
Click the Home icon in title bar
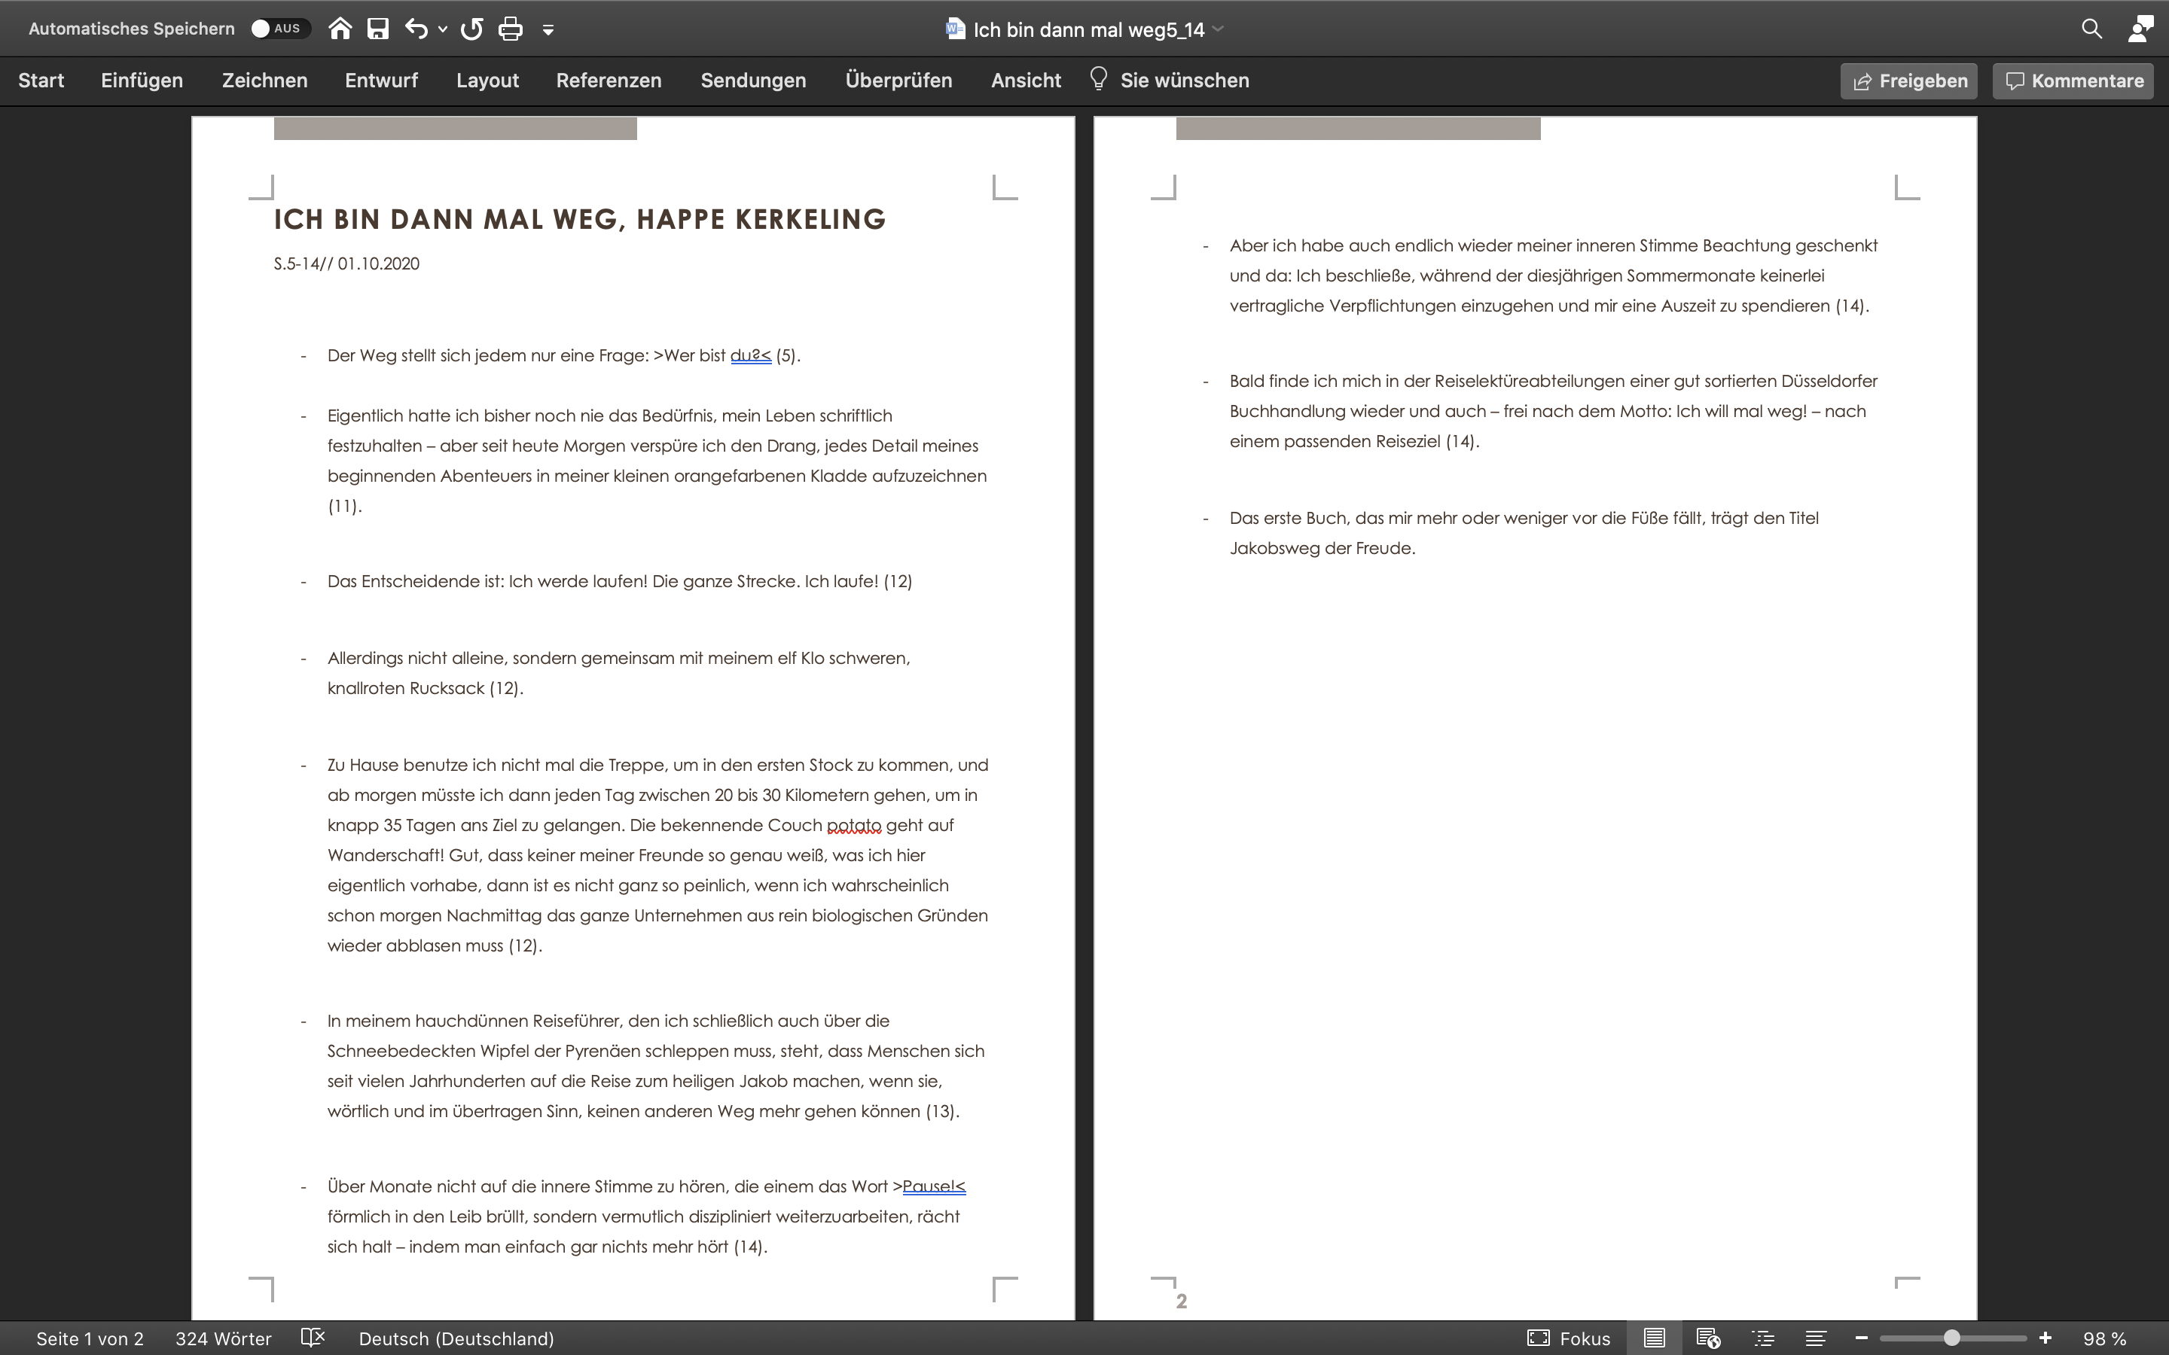(x=340, y=29)
